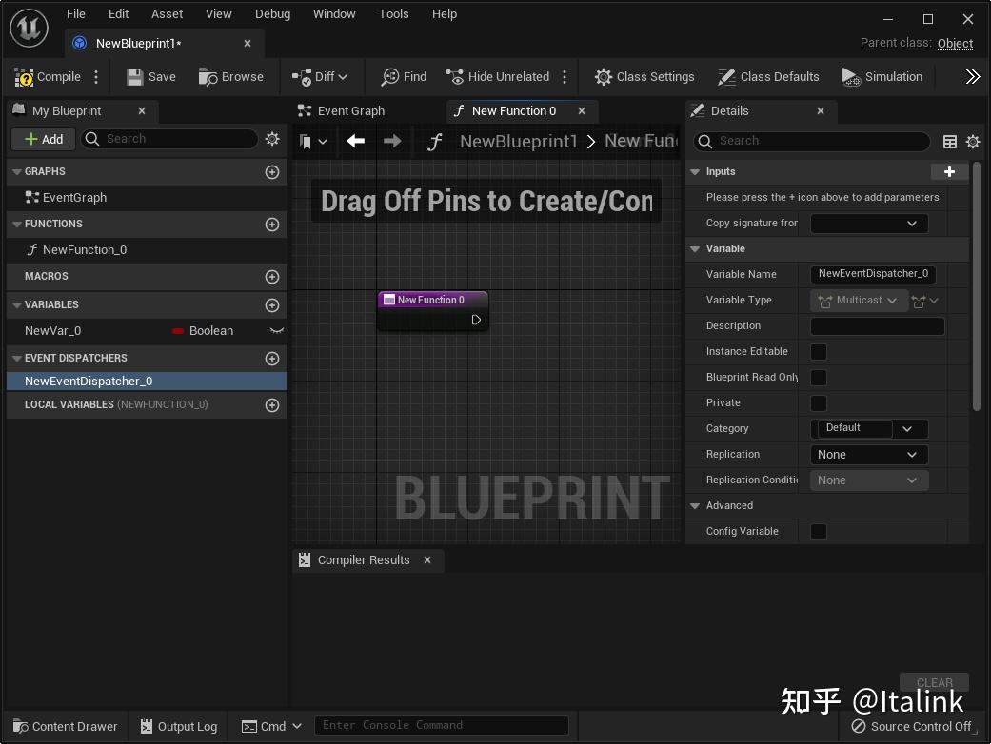
Task: Open the Window menu
Action: pos(334,13)
